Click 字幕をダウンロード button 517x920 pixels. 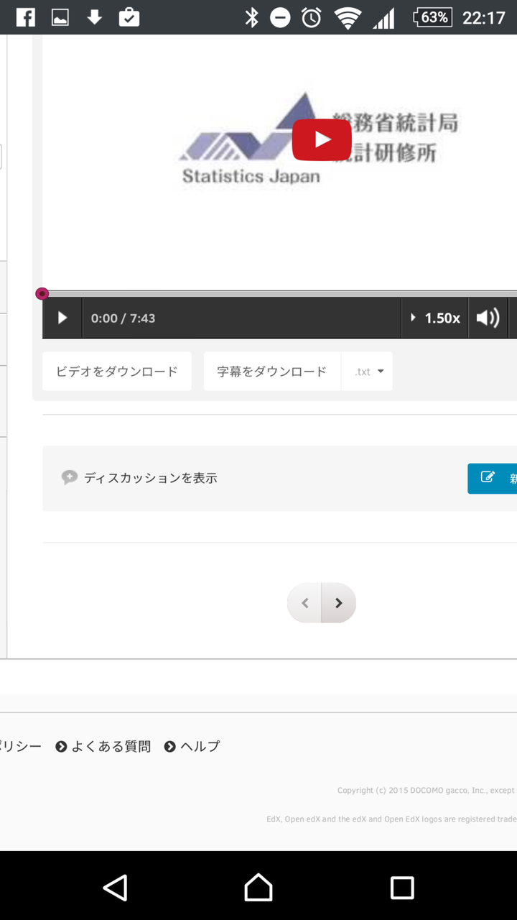coord(272,371)
